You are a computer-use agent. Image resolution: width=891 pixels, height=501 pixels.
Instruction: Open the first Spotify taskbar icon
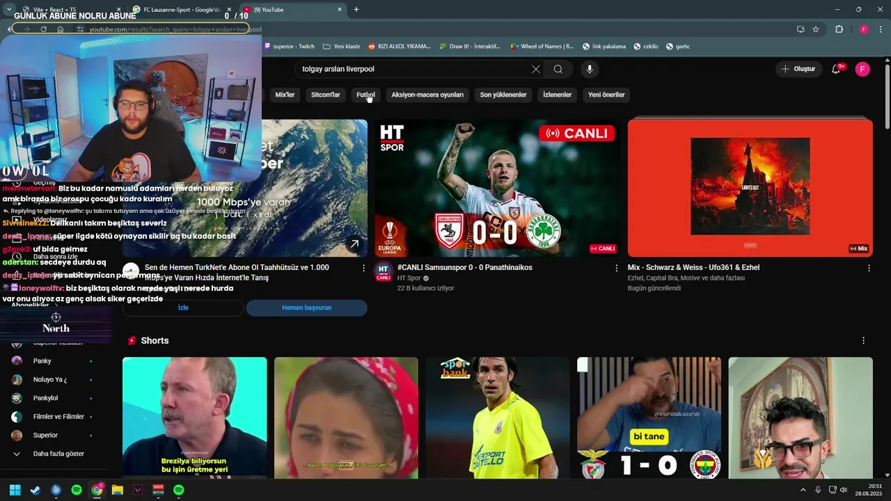pos(77,490)
